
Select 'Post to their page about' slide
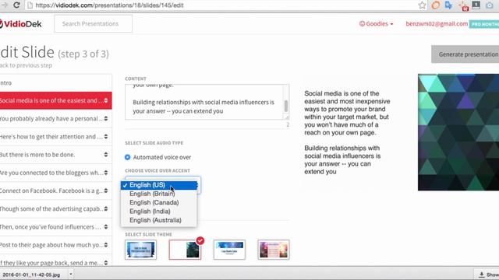[55, 246]
